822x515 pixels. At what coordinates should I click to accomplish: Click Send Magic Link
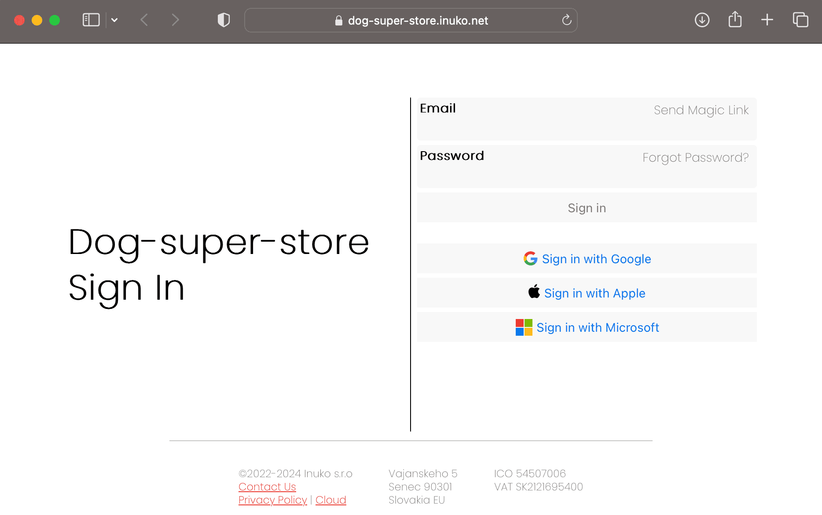(x=701, y=110)
